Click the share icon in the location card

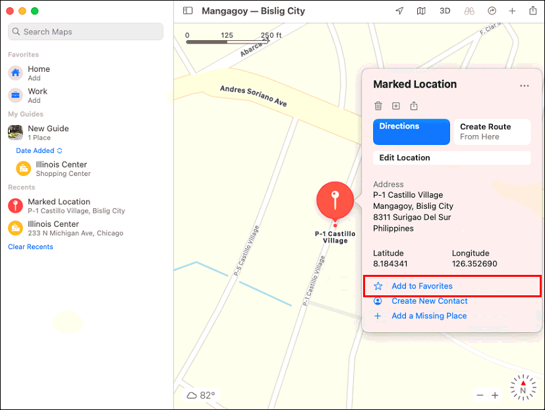[414, 105]
